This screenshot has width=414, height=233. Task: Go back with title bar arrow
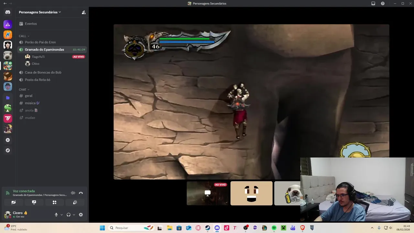click(x=5, y=4)
